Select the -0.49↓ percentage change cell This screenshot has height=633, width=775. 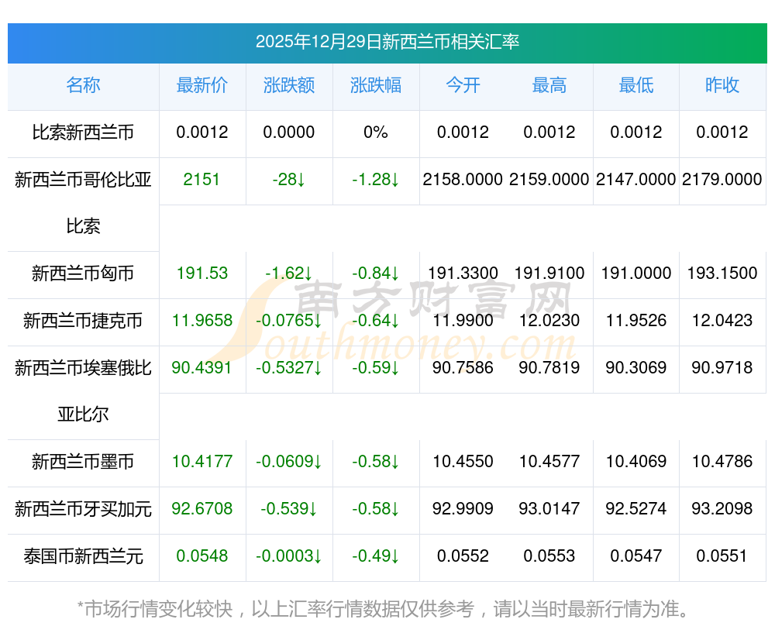[x=376, y=556]
